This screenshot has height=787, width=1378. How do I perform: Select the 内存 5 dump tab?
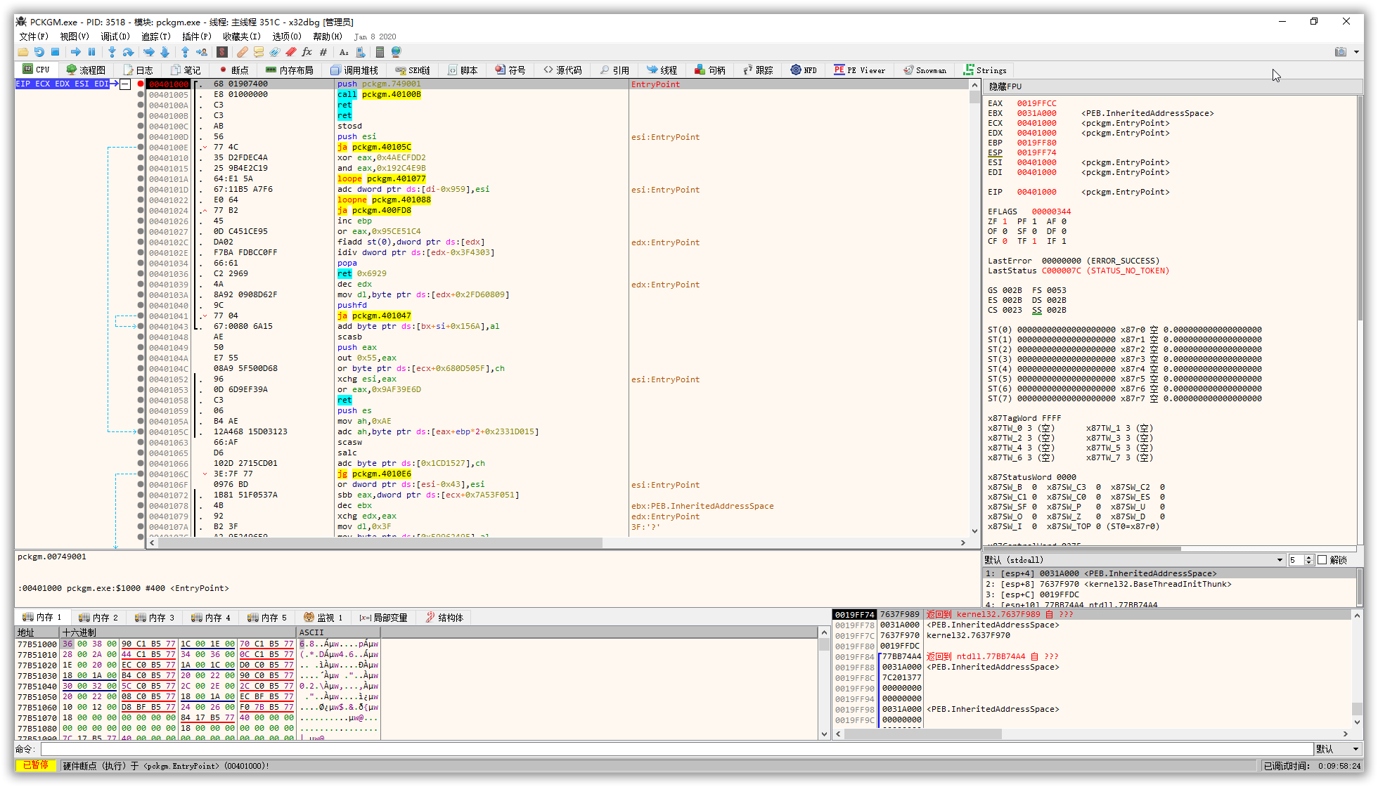coord(267,618)
